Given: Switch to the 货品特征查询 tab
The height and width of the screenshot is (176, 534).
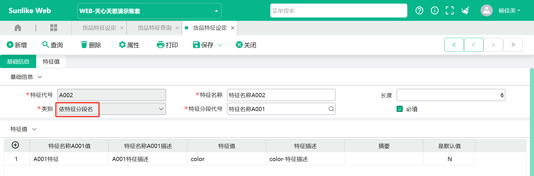Looking at the screenshot, I should [154, 28].
